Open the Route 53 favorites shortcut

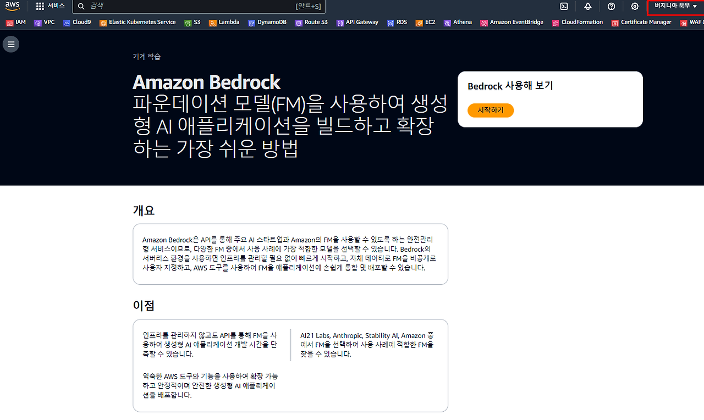(311, 23)
